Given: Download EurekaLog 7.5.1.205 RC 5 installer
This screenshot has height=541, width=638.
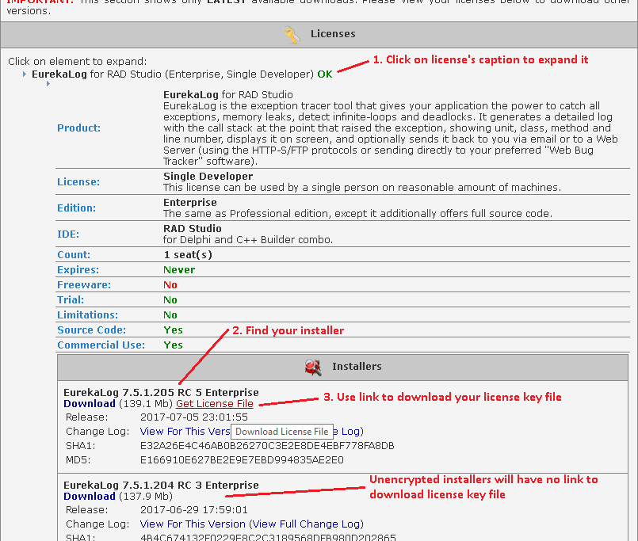Looking at the screenshot, I should coord(90,403).
